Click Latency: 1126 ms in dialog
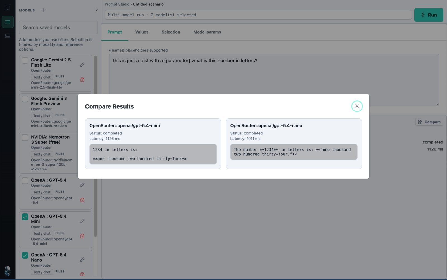 point(105,139)
